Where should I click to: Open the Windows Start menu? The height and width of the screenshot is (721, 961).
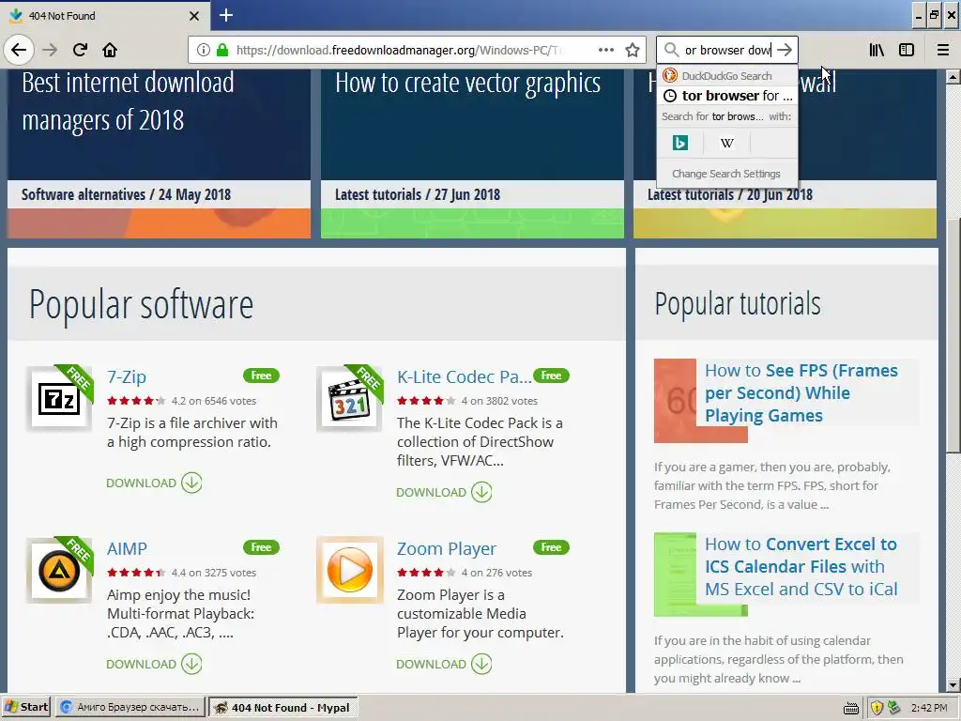[25, 707]
